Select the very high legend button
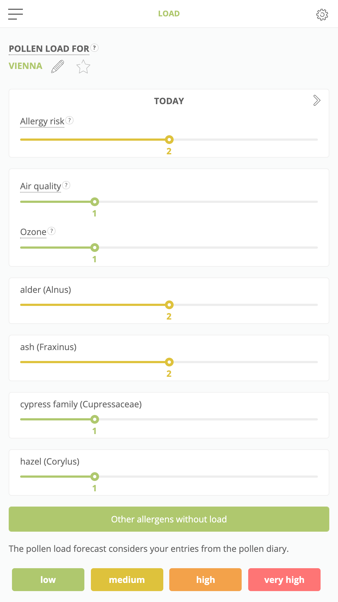The width and height of the screenshot is (338, 602). [284, 580]
